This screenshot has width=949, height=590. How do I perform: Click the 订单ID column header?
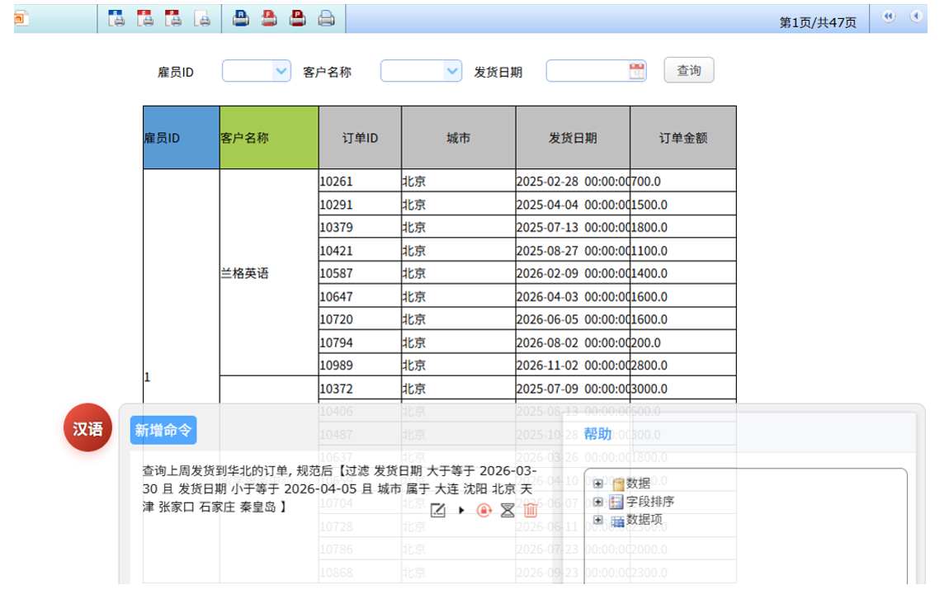pyautogui.click(x=360, y=138)
